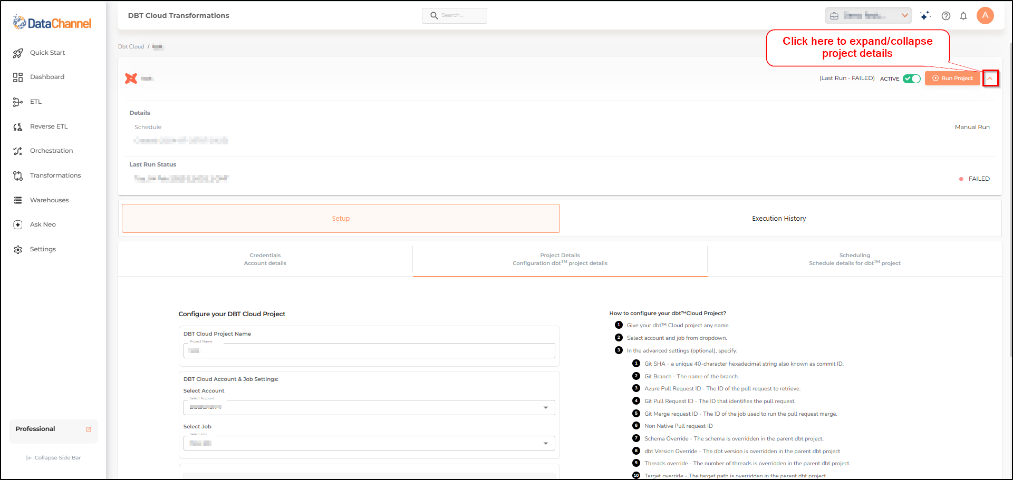
Task: Click the 'dbt Version Override' help line
Action: coord(742,452)
